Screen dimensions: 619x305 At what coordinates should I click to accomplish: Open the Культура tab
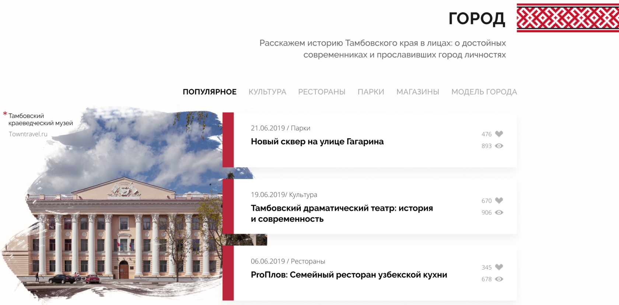click(267, 92)
